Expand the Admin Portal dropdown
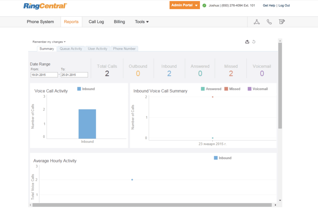The width and height of the screenshot is (318, 210). point(185,5)
